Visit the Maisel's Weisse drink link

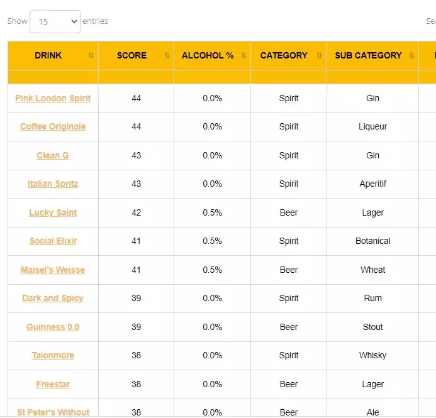point(53,270)
